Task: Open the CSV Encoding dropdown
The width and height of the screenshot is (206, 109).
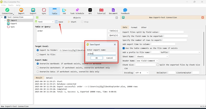Action: coord(142,73)
